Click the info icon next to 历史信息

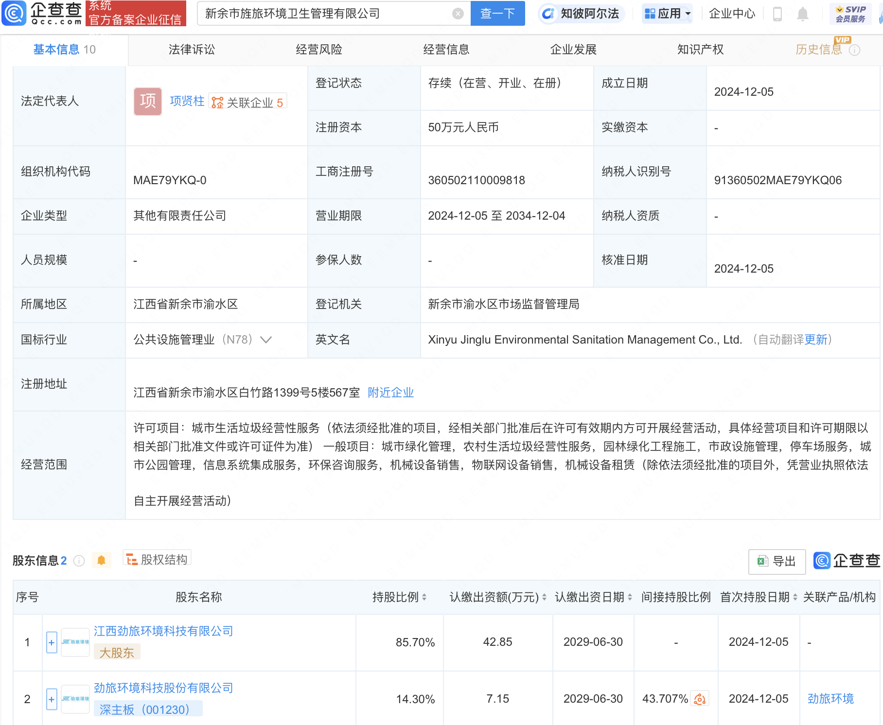pyautogui.click(x=855, y=50)
